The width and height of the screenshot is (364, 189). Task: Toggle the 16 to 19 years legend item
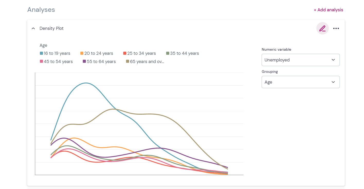55,53
